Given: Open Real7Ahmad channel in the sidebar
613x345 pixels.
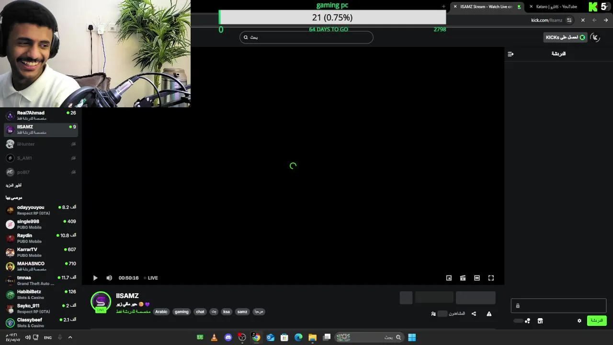Looking at the screenshot, I should 41,115.
